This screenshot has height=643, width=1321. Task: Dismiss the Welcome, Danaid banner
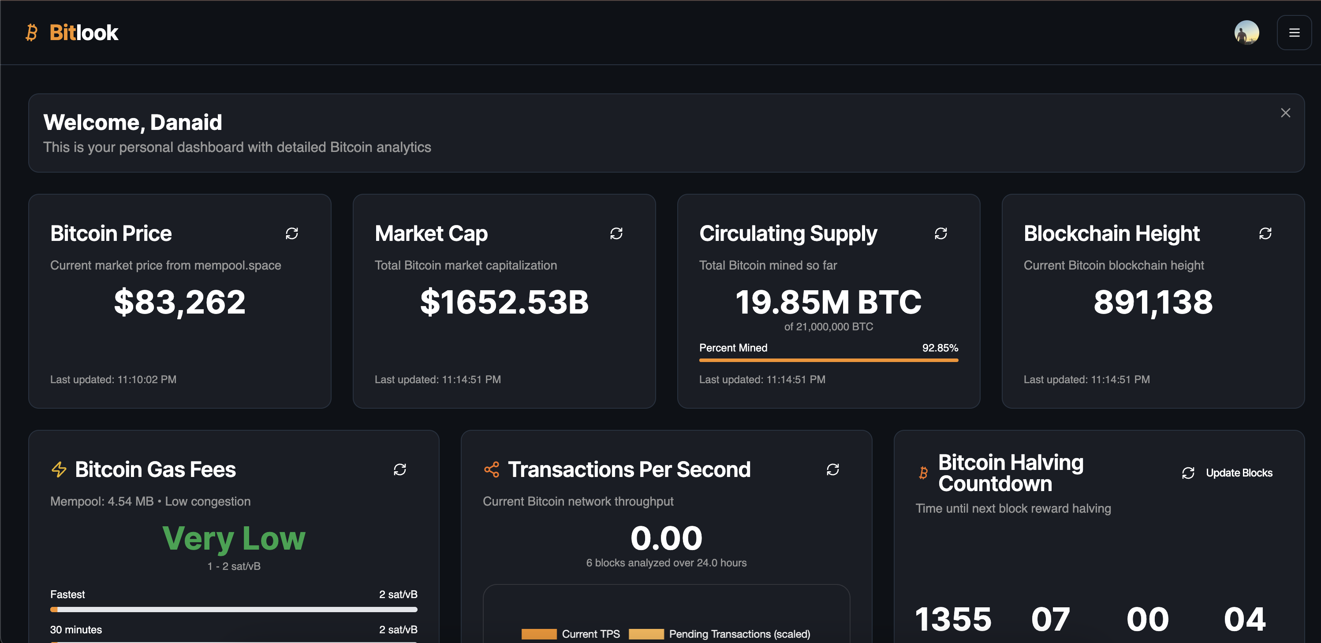pos(1285,113)
